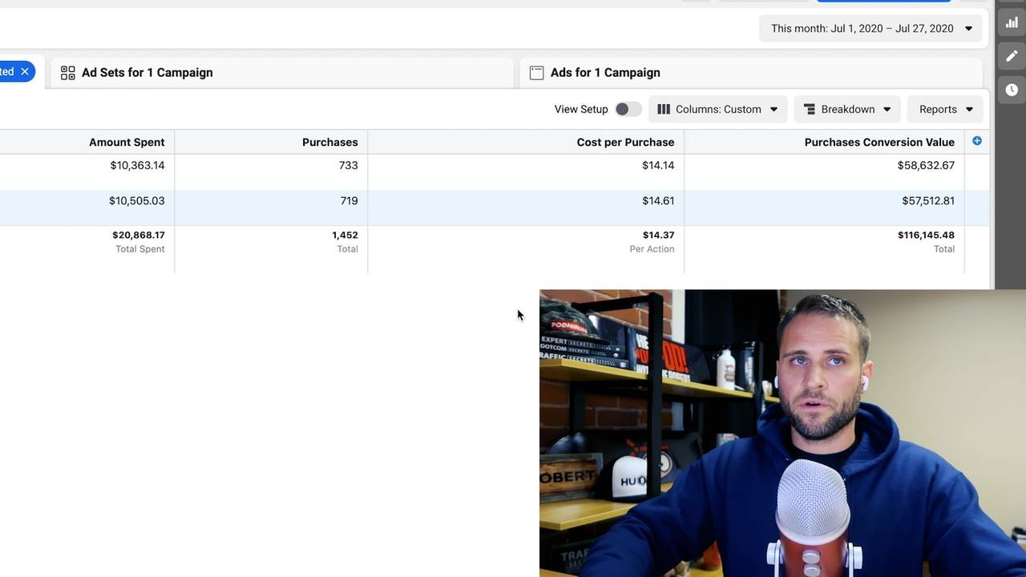Open the date range Jul 1 – Jul 27 dropdown
The height and width of the screenshot is (577, 1026).
tap(871, 28)
